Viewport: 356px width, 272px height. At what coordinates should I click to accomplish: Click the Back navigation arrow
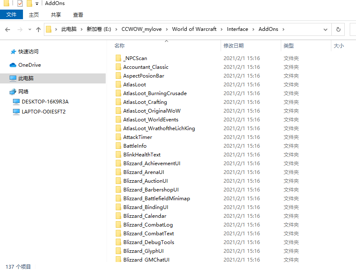pos(8,29)
